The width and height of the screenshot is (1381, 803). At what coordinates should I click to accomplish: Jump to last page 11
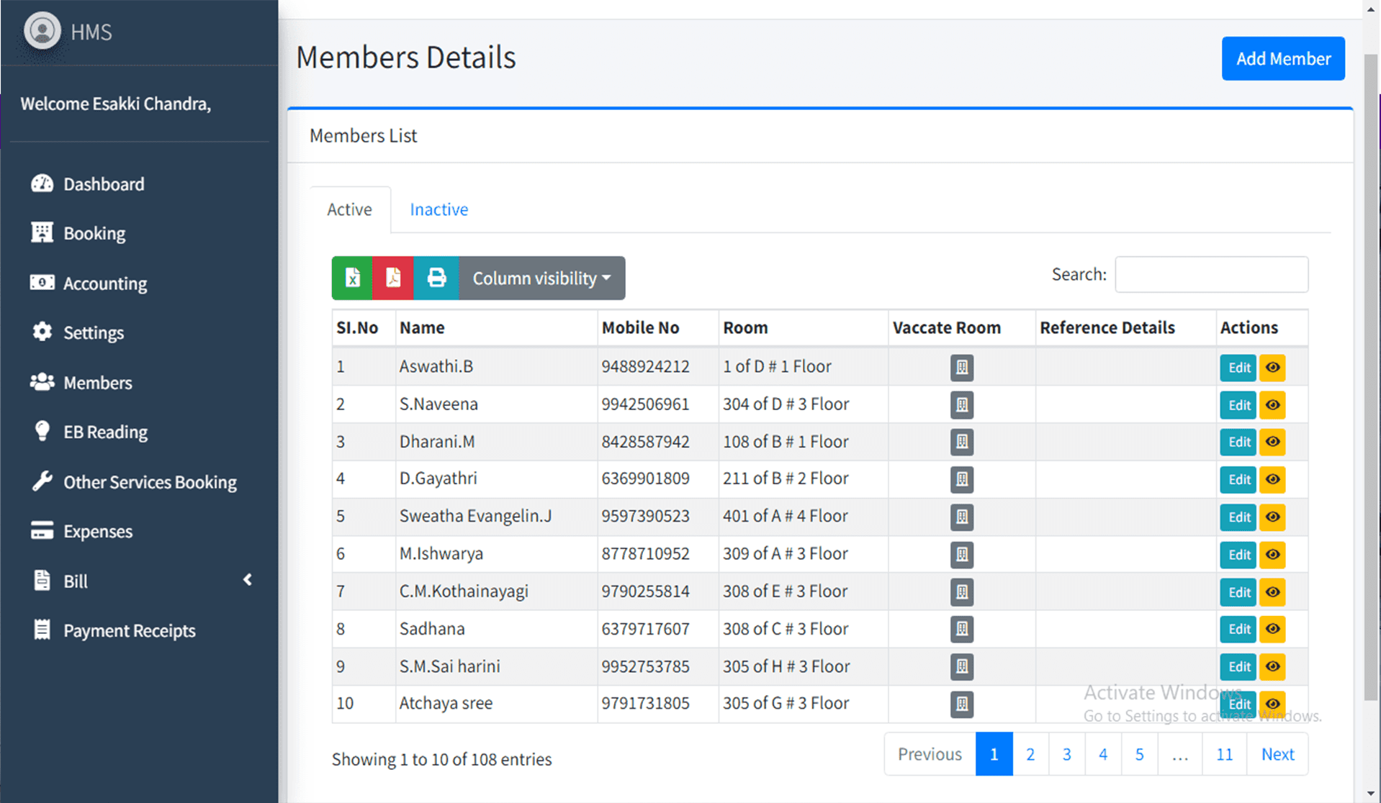(x=1224, y=754)
